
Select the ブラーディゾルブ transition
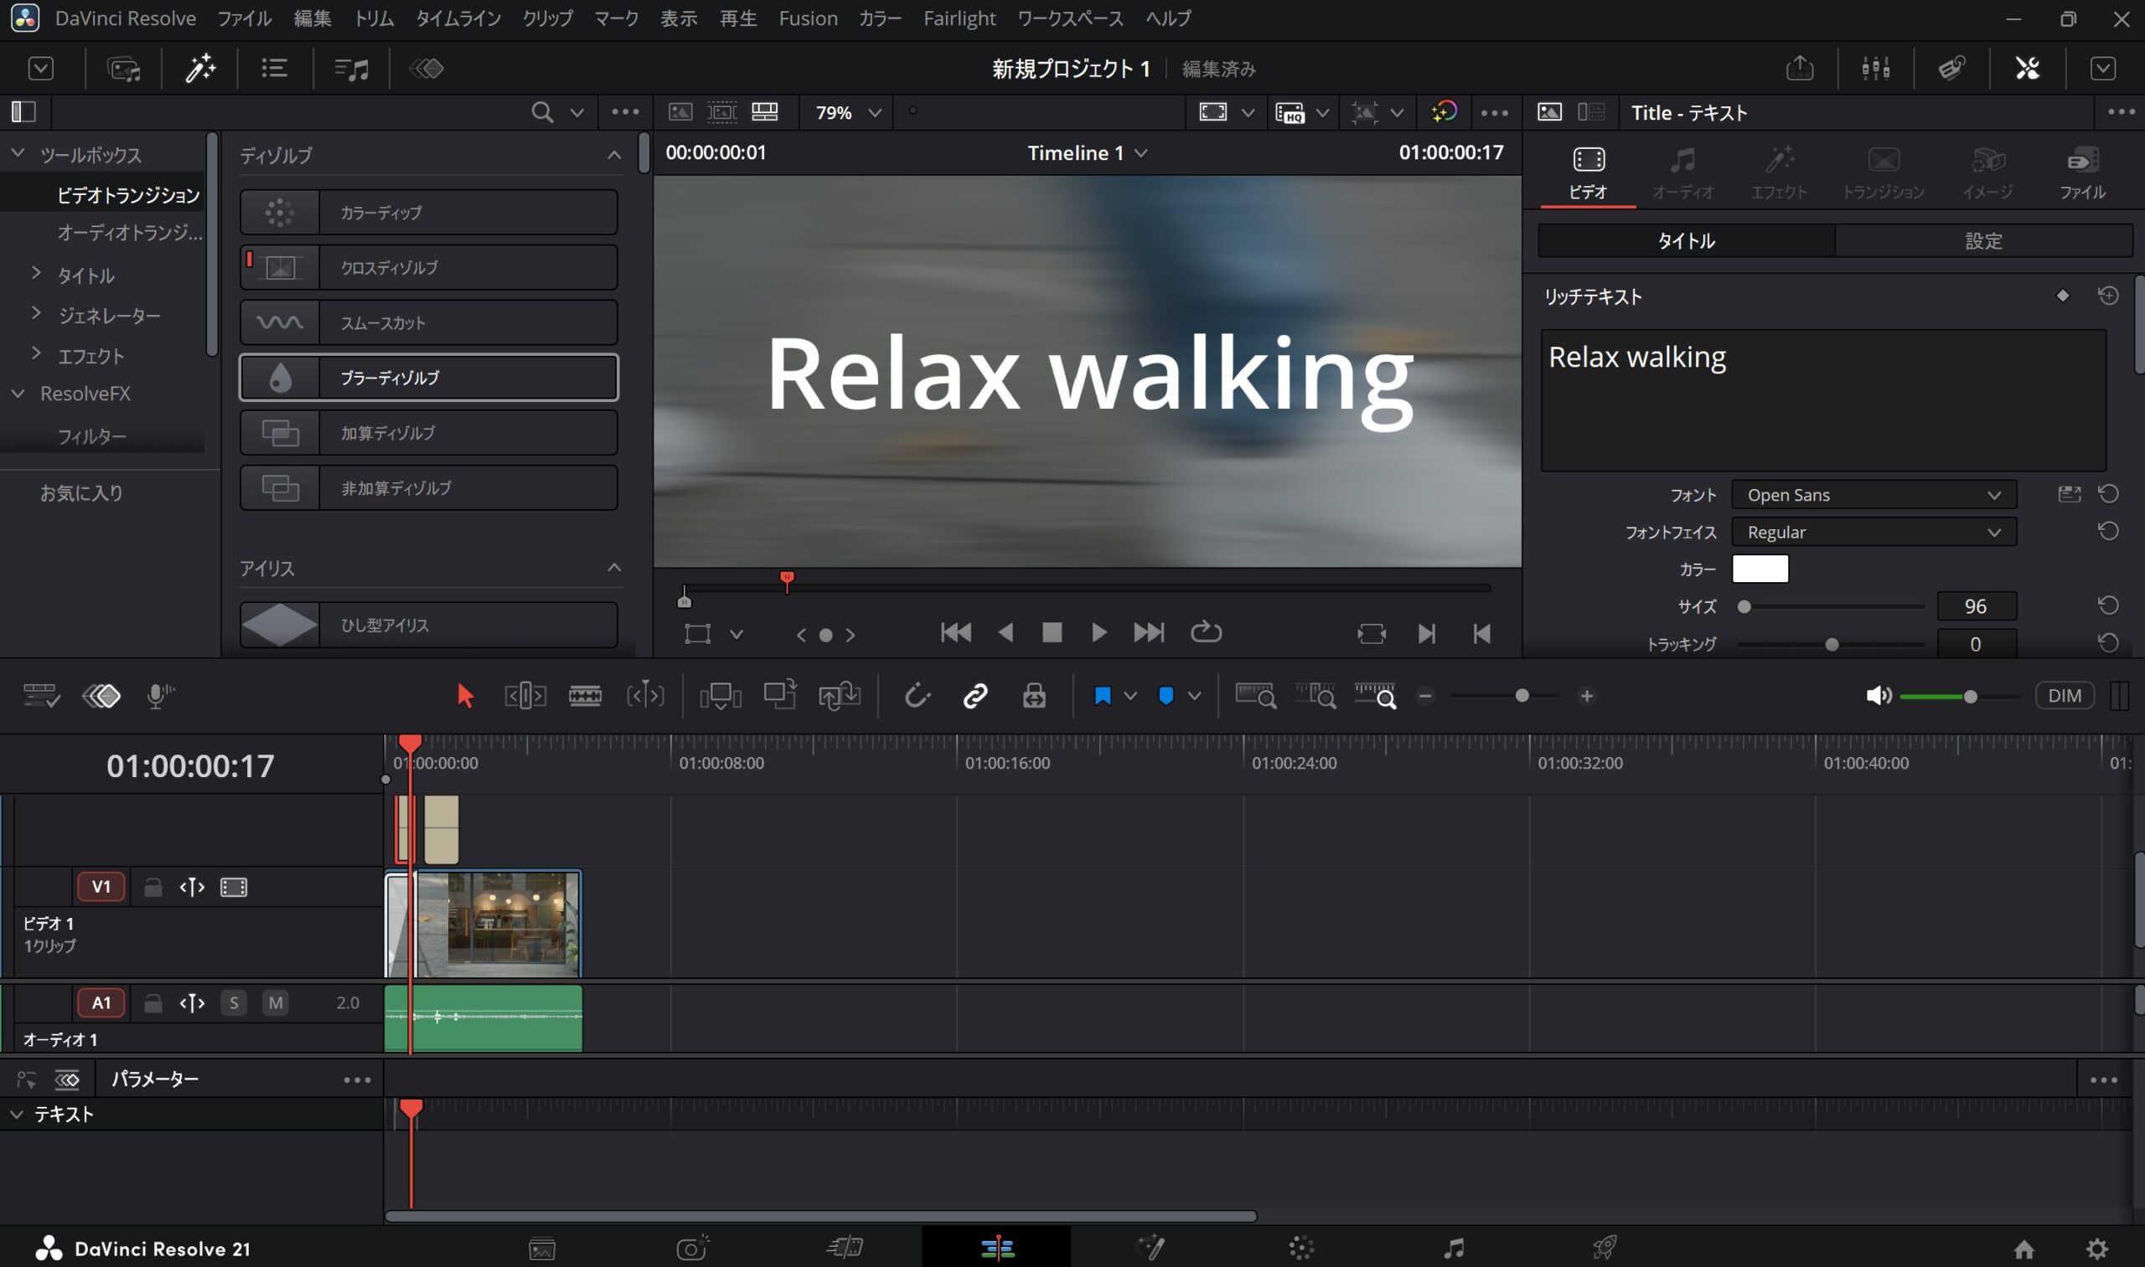point(429,378)
